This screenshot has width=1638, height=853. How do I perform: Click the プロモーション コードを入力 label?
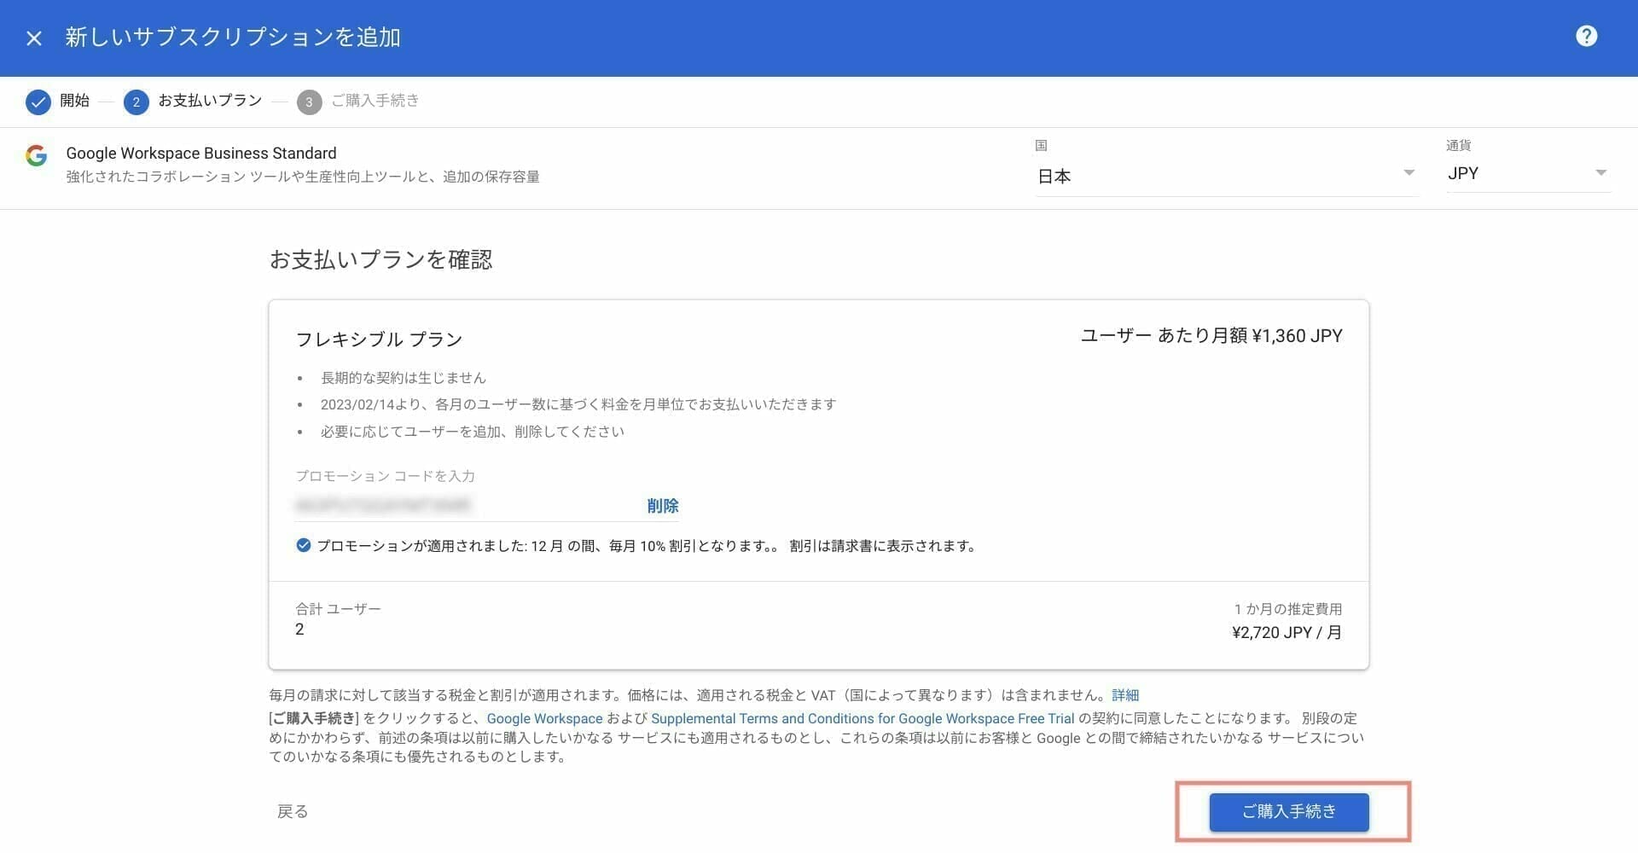point(385,476)
